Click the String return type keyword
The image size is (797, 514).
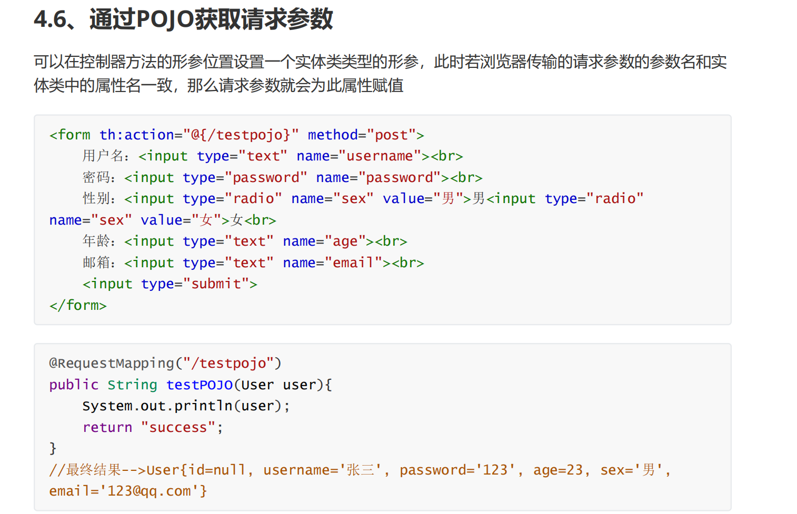tap(132, 385)
